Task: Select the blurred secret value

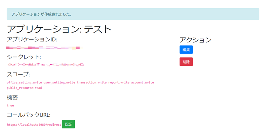Action: tap(45, 64)
